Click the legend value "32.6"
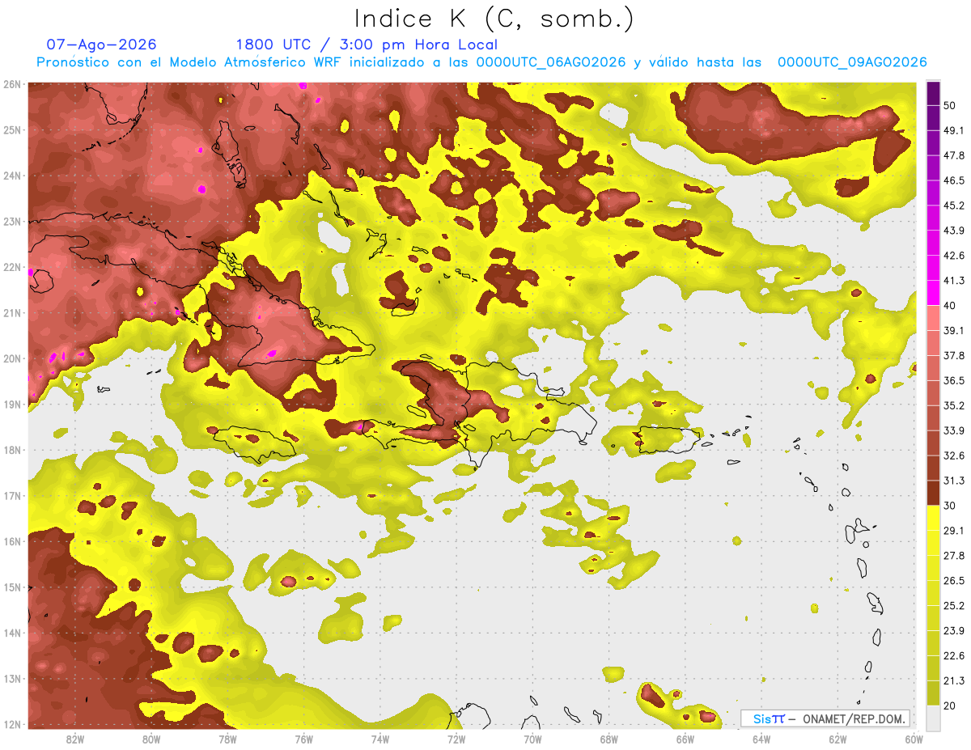Image resolution: width=971 pixels, height=750 pixels. click(x=954, y=456)
